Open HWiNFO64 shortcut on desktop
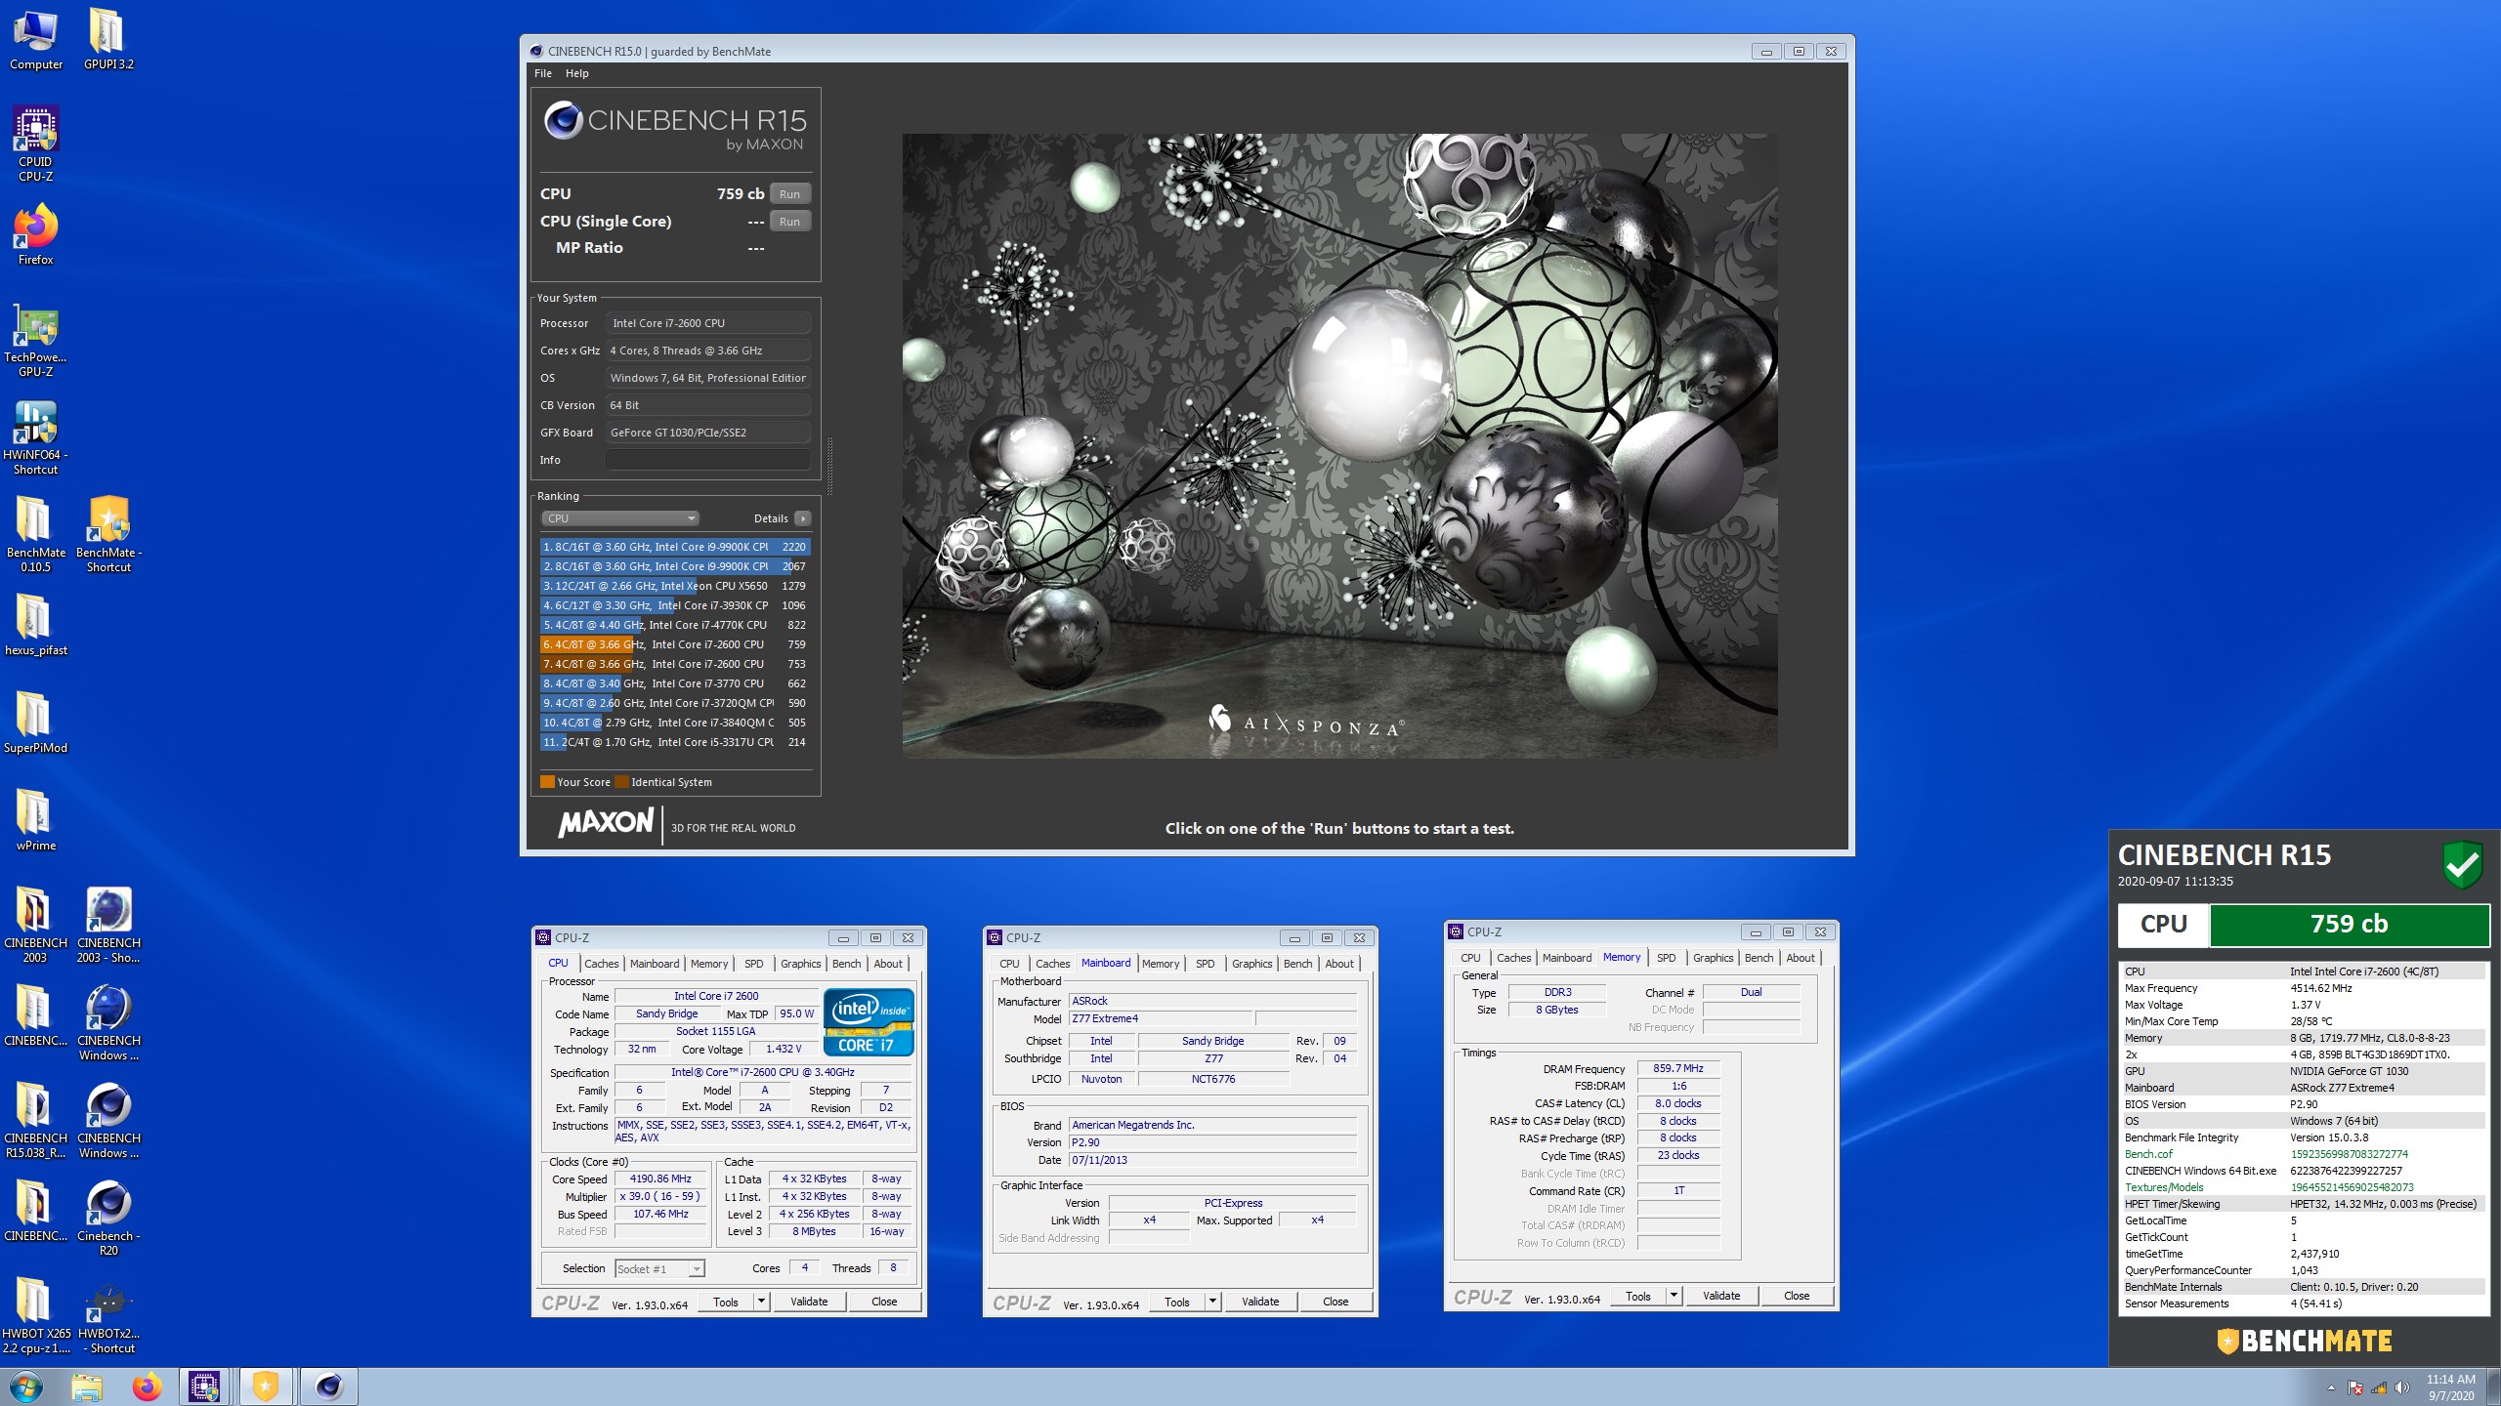Image resolution: width=2501 pixels, height=1406 pixels. click(x=36, y=437)
